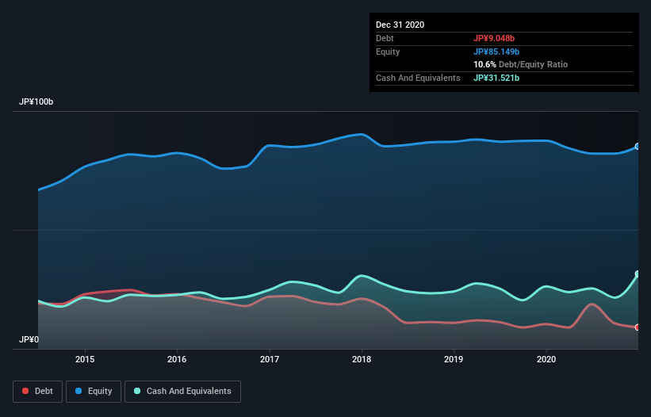Click the JP¥100b axis label
This screenshot has width=651, height=417.
click(36, 101)
